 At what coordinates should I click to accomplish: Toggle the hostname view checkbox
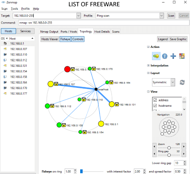click(155, 105)
